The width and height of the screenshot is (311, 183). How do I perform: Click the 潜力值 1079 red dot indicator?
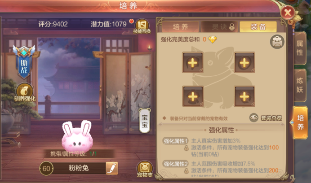pyautogui.click(x=131, y=21)
